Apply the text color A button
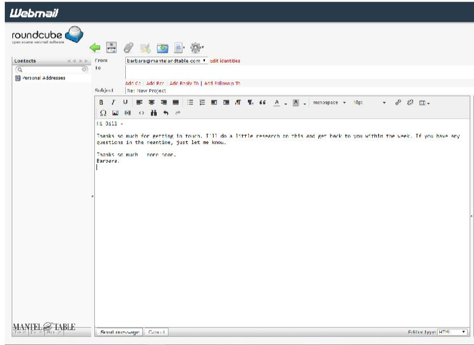Screen dimensions: 474x345 tap(277, 103)
